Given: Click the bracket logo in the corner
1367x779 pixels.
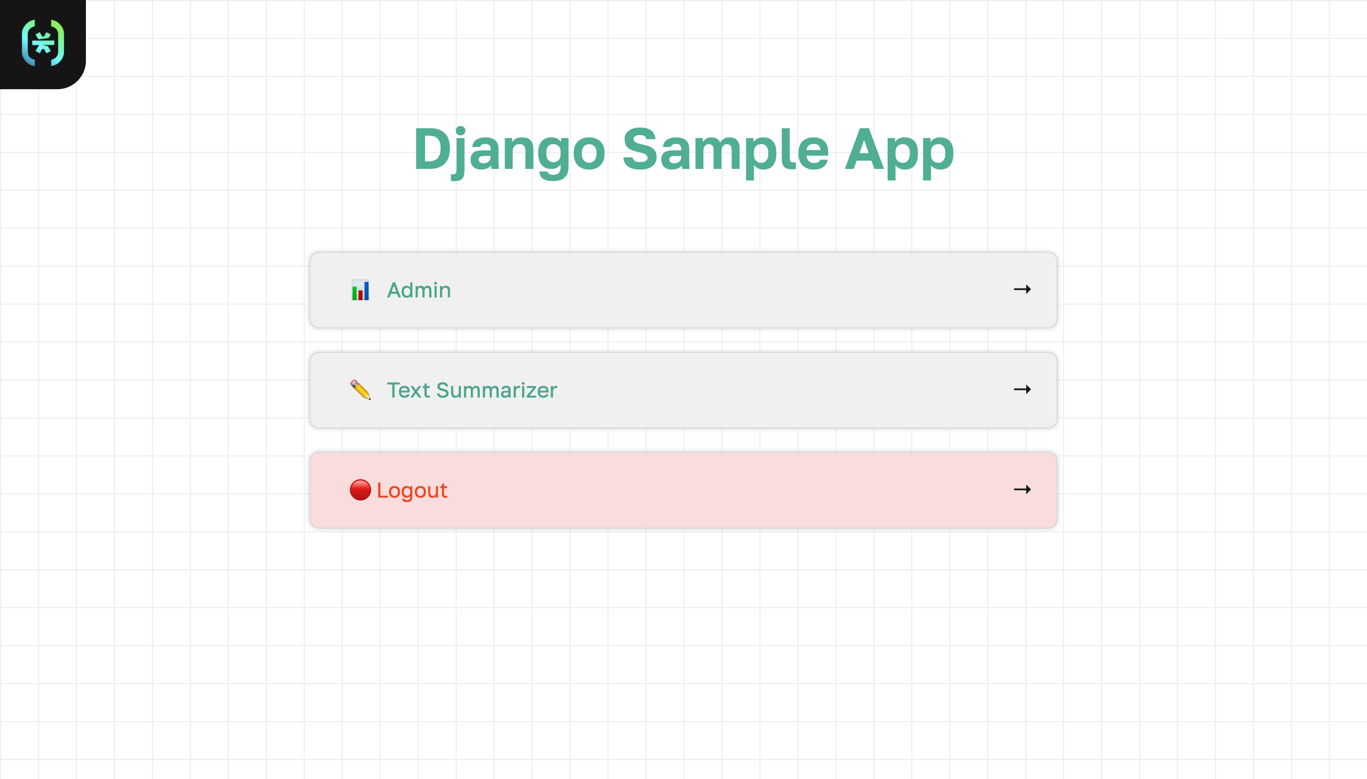Looking at the screenshot, I should [43, 43].
